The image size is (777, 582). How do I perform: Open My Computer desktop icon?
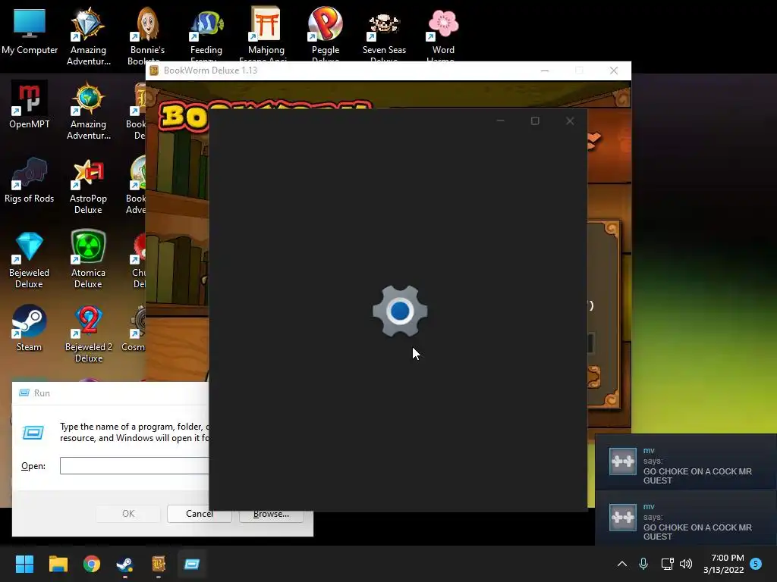30,31
